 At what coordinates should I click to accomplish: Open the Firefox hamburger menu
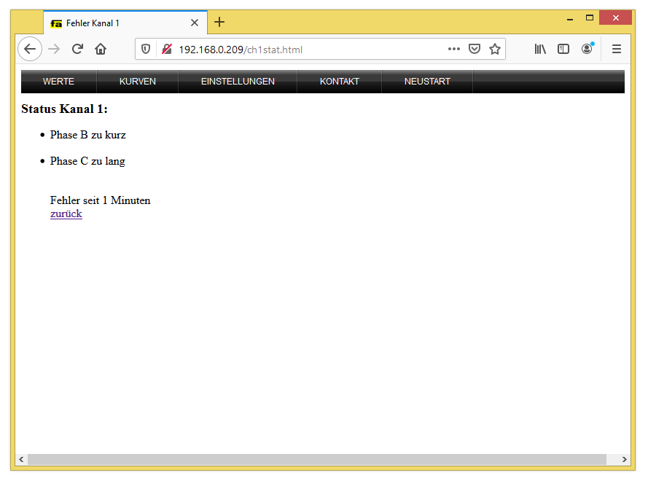click(617, 49)
